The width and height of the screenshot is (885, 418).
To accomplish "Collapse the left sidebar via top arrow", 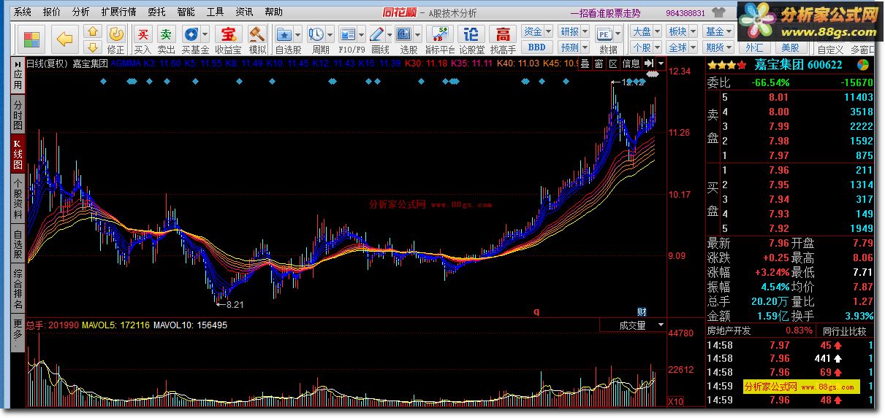I will point(17,64).
